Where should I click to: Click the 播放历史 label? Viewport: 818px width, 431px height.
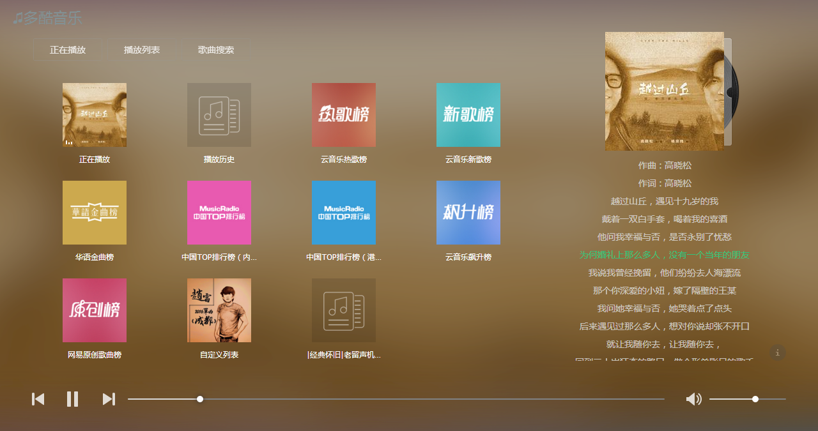(219, 160)
